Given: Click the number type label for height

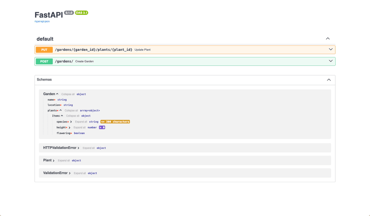Looking at the screenshot, I should tap(92, 128).
